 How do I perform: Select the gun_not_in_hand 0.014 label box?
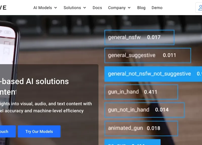point(144,110)
